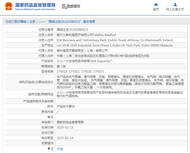
Task: Select the structure and composition description text
Action: tap(120, 82)
